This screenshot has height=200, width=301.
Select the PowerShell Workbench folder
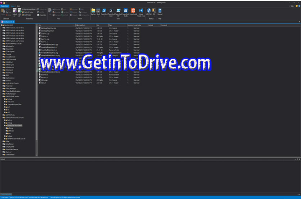click(15, 125)
